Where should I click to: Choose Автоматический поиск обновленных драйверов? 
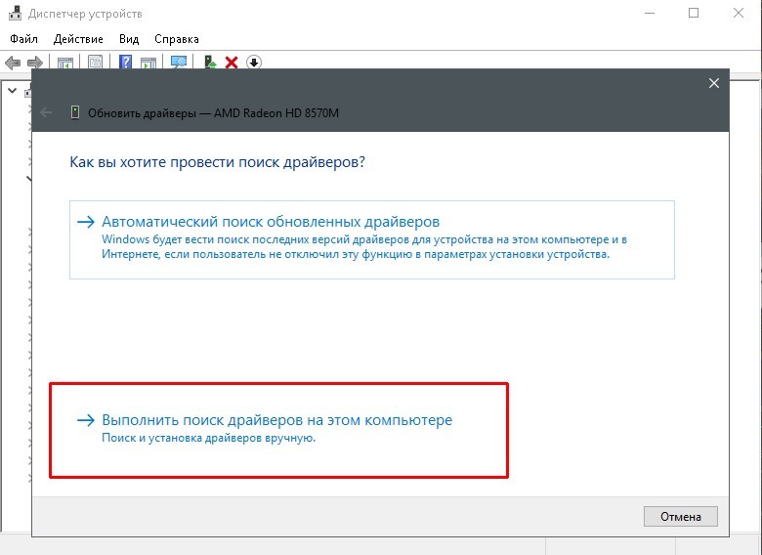pos(372,239)
